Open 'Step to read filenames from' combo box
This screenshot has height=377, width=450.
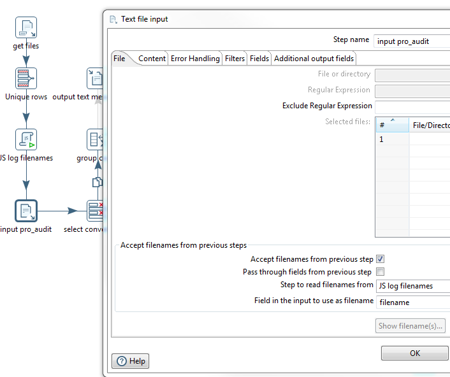[x=412, y=286]
